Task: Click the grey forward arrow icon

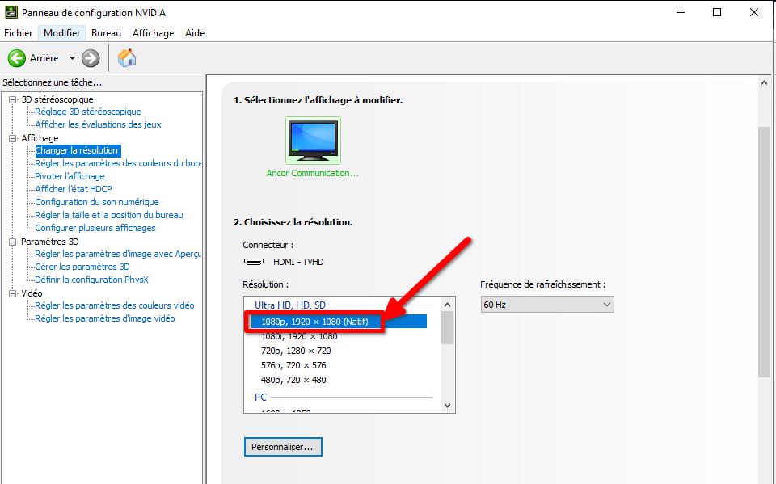Action: pyautogui.click(x=91, y=58)
